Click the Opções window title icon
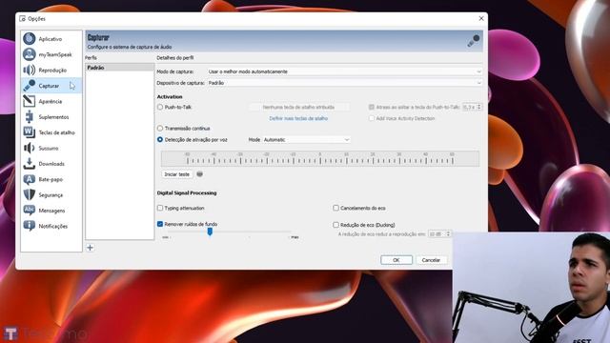The image size is (610, 343). [x=22, y=19]
